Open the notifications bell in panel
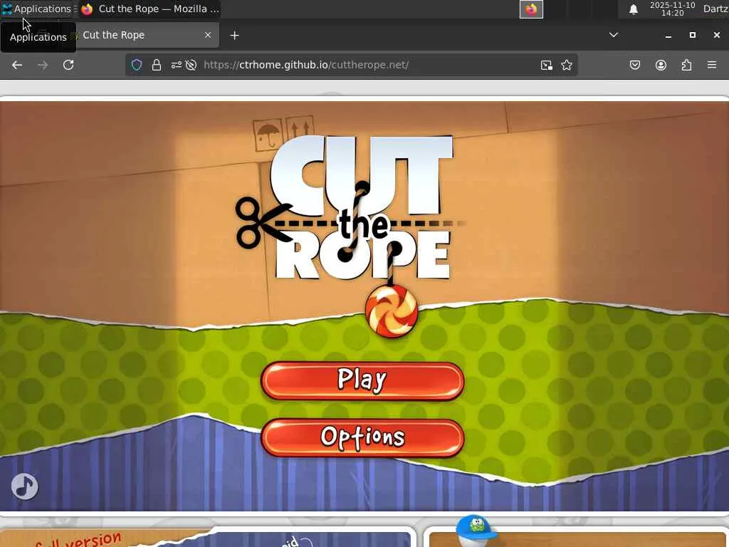 point(633,9)
